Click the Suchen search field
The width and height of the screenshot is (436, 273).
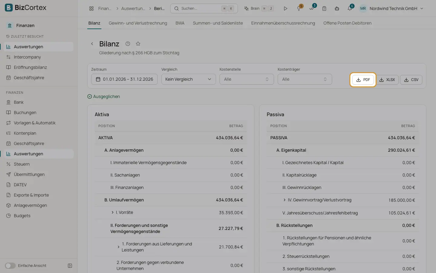[204, 8]
